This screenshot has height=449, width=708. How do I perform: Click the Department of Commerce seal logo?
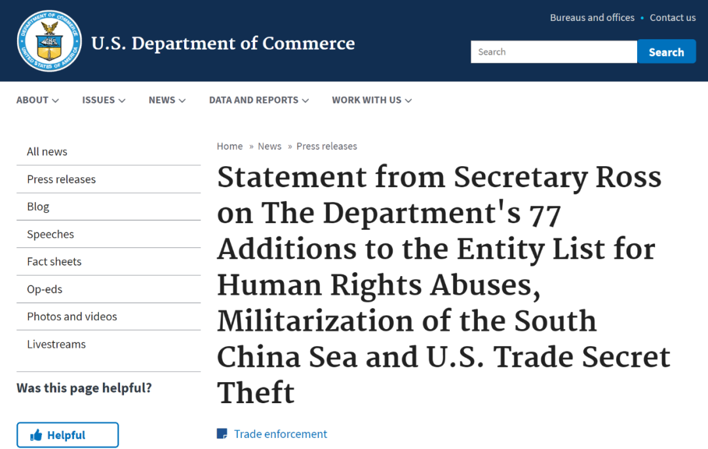pyautogui.click(x=49, y=41)
